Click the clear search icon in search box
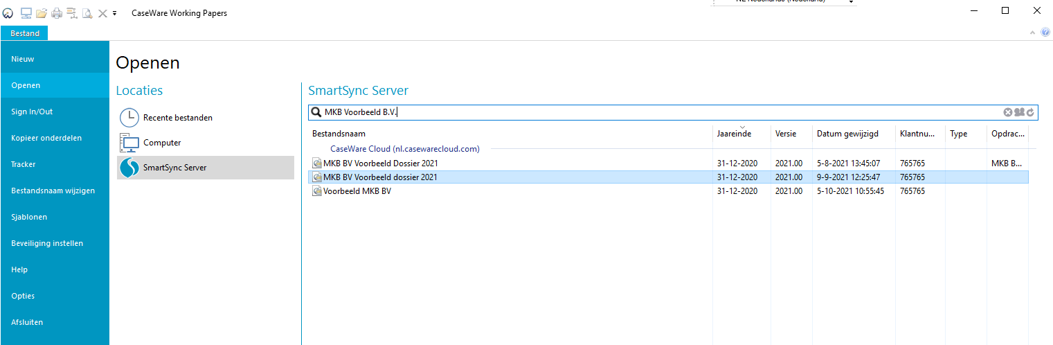This screenshot has height=345, width=1053. [1008, 112]
